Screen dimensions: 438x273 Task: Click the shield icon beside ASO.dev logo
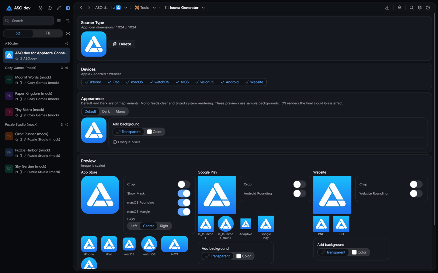pyautogui.click(x=50, y=8)
